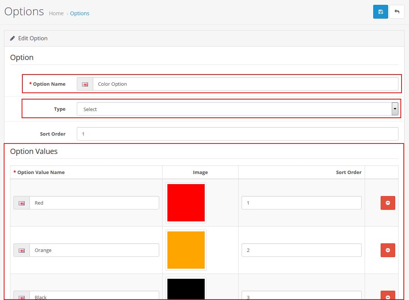The image size is (409, 300).
Task: Remove the Orange option value row
Action: click(x=388, y=250)
